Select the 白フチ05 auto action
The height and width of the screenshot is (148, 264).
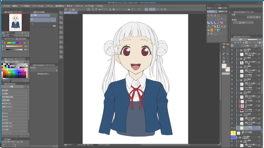[x=14, y=120]
